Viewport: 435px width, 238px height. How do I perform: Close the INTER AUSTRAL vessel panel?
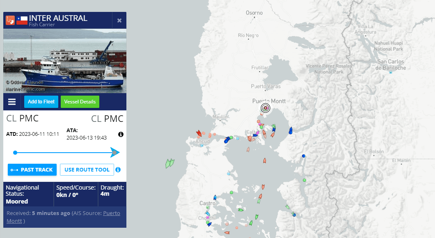pos(119,21)
